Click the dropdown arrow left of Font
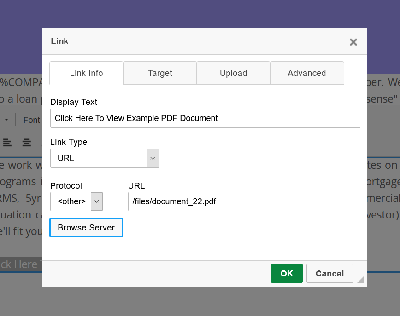This screenshot has height=316, width=400. point(6,120)
